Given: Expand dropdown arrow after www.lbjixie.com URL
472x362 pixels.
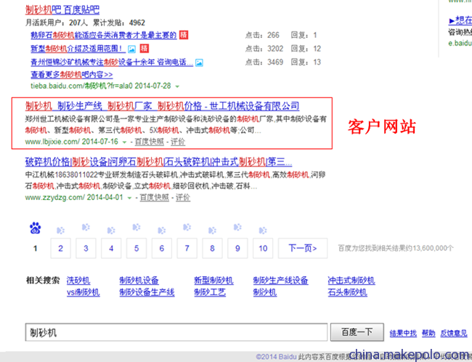Looking at the screenshot, I should coord(124,142).
